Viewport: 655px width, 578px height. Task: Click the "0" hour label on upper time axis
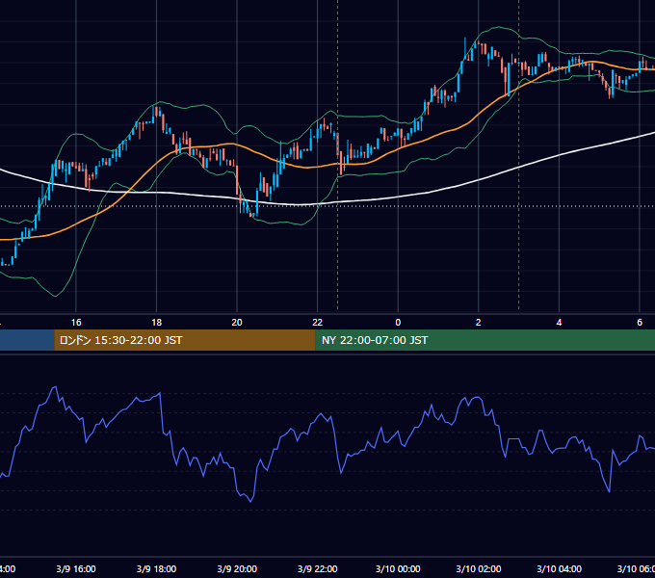[398, 323]
